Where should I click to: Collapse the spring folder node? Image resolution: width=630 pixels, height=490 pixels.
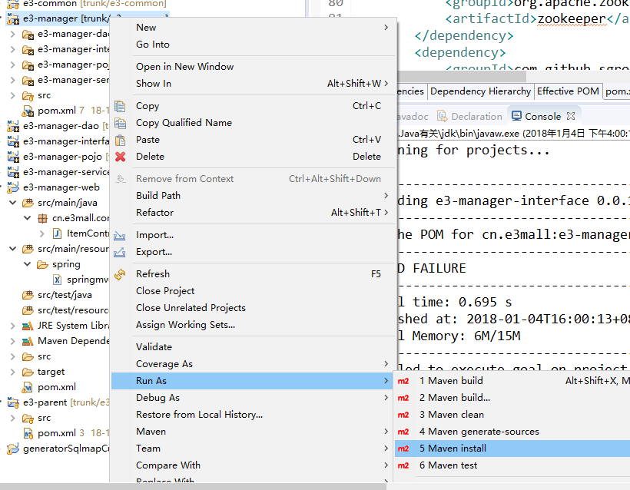pyautogui.click(x=28, y=264)
